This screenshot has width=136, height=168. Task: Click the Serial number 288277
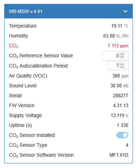120,95
